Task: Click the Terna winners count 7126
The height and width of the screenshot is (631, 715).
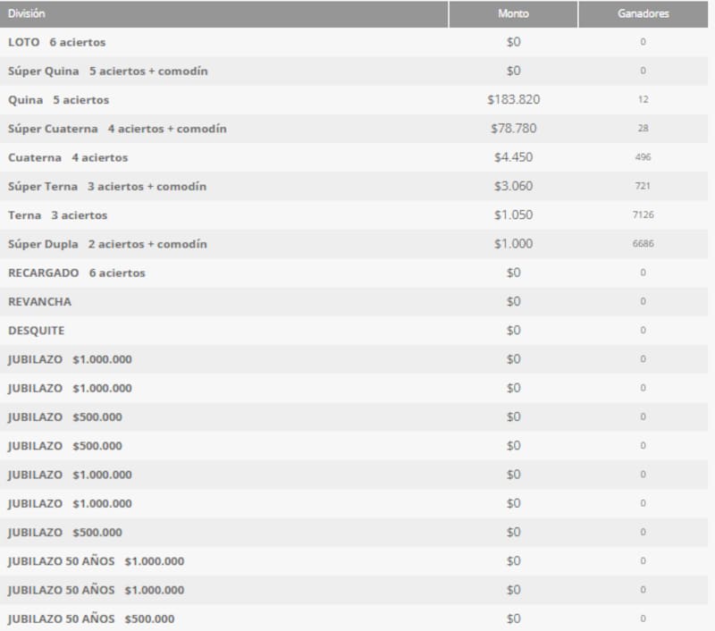Action: click(643, 215)
